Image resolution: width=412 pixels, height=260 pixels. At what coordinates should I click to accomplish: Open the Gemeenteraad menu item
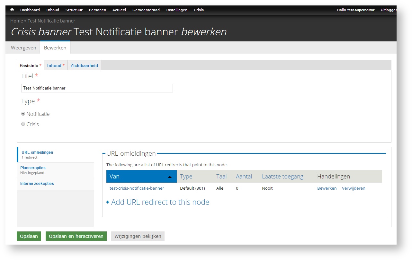[146, 10]
